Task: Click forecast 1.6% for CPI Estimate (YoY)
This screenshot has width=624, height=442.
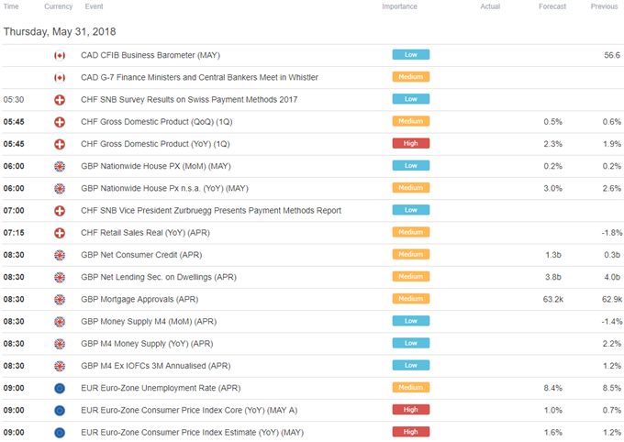Action: tap(553, 433)
